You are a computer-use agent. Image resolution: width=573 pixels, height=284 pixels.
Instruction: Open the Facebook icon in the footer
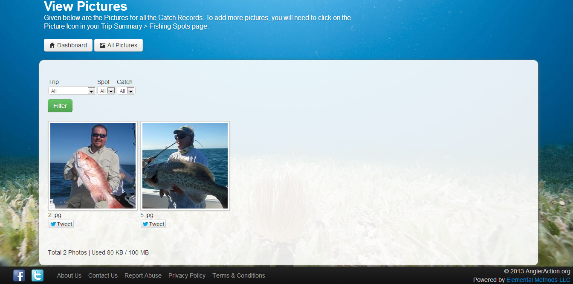19,275
